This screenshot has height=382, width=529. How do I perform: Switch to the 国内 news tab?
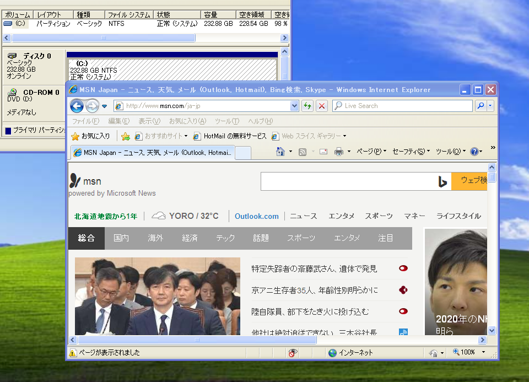(121, 238)
